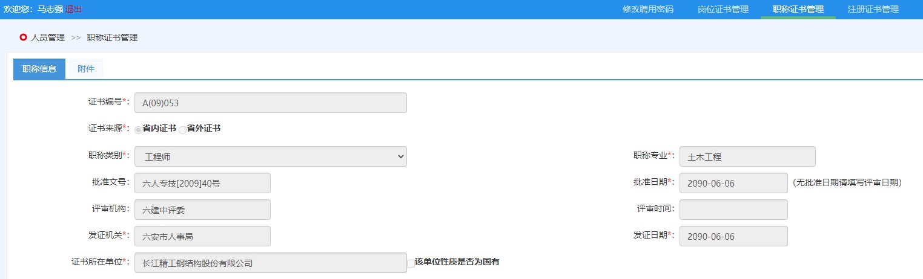Open 岗位证书管理 in the top menu
The height and width of the screenshot is (279, 923).
[x=723, y=10]
